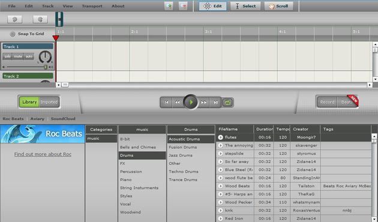The image size is (378, 222).
Task: Click the track area vertical scrollbar down arrow
Action: coord(375,79)
